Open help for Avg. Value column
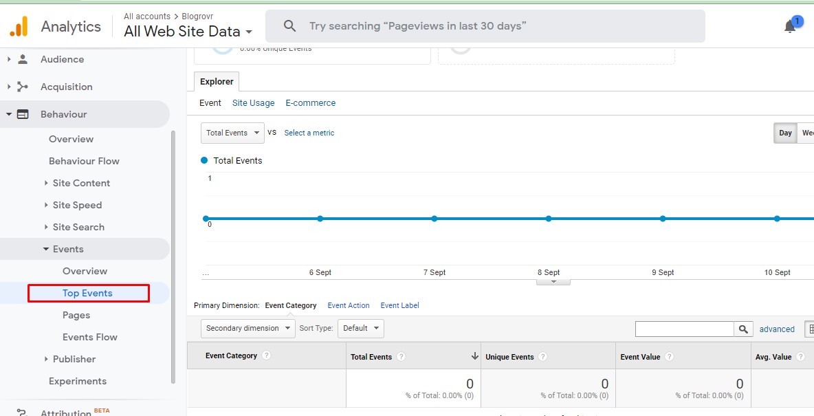 (800, 357)
